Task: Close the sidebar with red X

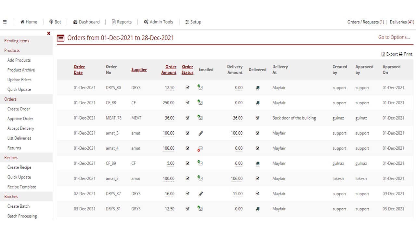Action: pos(49,33)
